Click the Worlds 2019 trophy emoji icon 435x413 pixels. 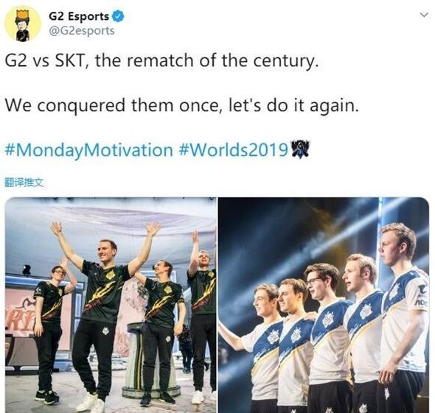click(x=299, y=149)
